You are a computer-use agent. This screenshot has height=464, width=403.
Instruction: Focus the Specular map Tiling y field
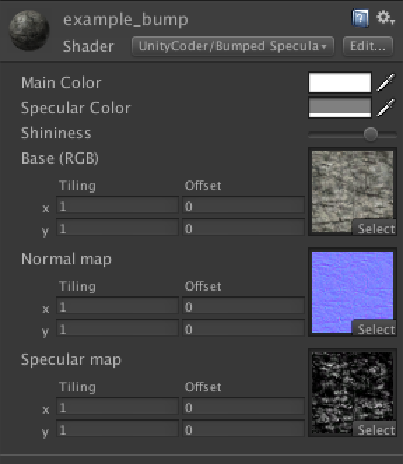tap(118, 429)
